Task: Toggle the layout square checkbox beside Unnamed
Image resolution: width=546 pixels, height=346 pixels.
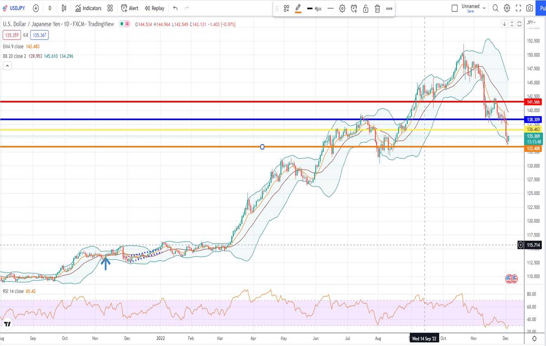Action: point(454,8)
